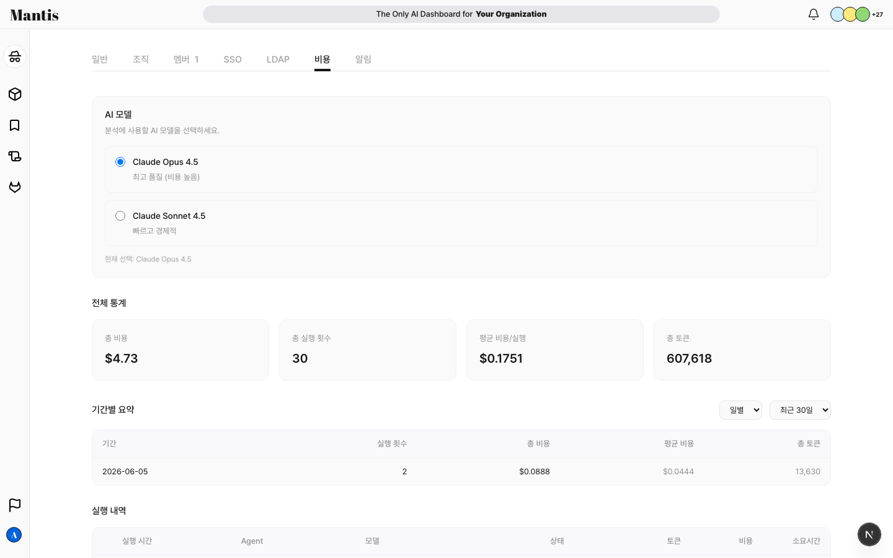
Task: Switch to the 알림 tab
Action: point(363,60)
